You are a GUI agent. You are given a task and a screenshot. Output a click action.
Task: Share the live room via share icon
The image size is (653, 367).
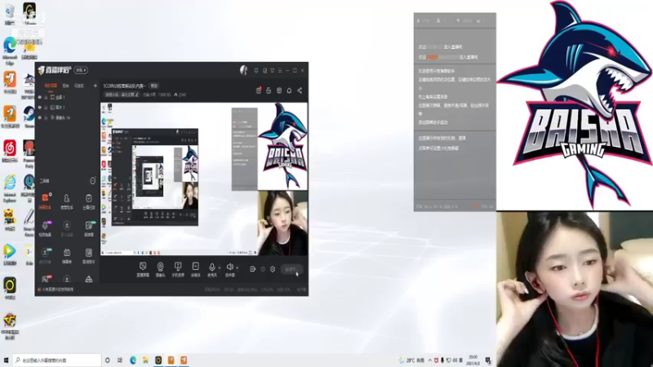click(300, 91)
